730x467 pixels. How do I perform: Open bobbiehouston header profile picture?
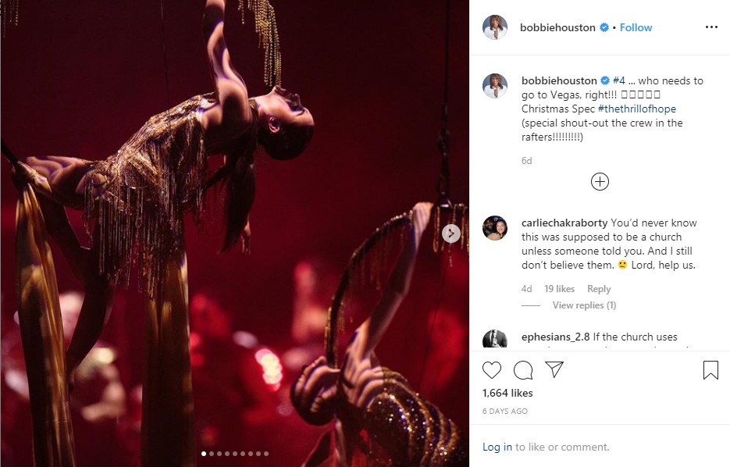pyautogui.click(x=495, y=27)
